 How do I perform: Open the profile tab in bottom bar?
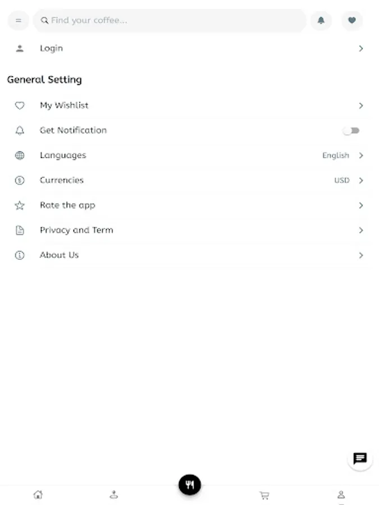tap(341, 495)
